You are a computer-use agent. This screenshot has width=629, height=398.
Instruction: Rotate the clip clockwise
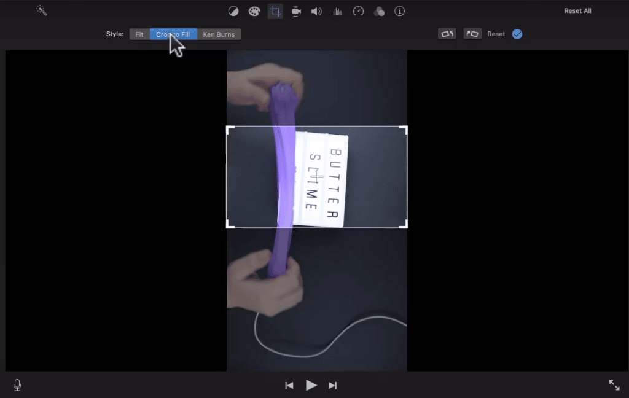pos(472,34)
